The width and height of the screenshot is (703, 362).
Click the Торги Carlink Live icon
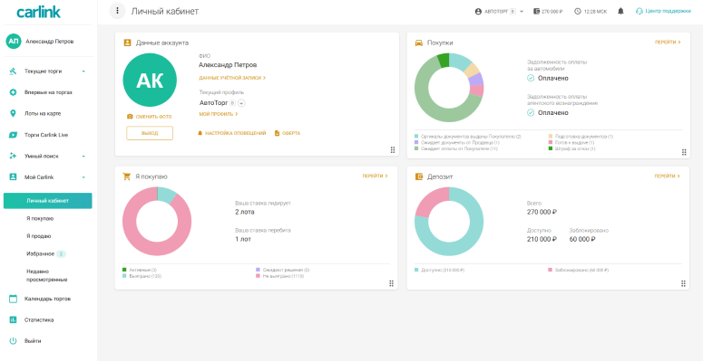[13, 135]
